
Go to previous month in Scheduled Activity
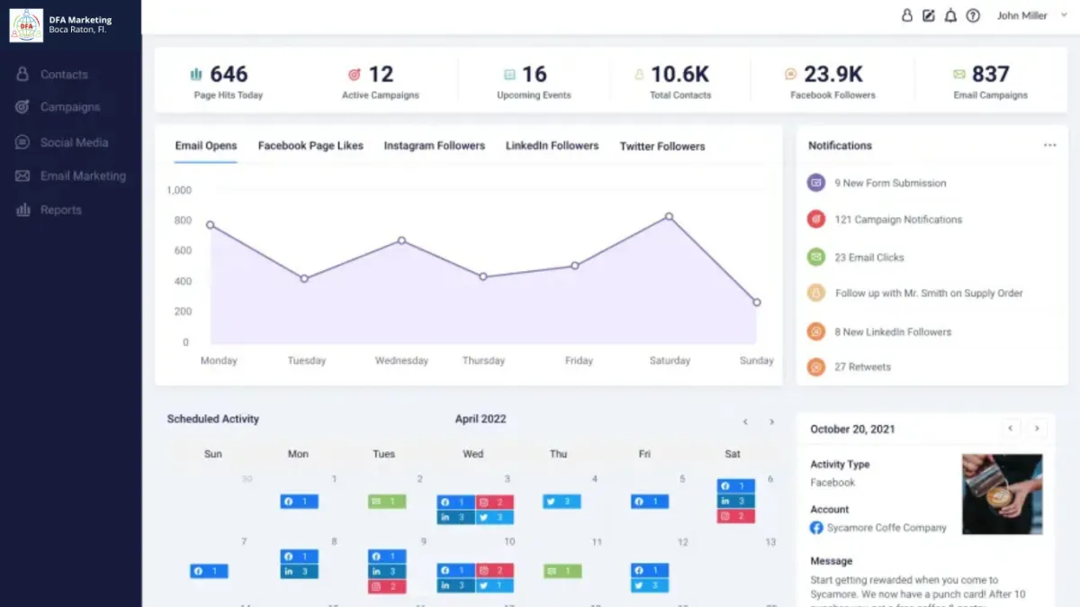tap(745, 421)
